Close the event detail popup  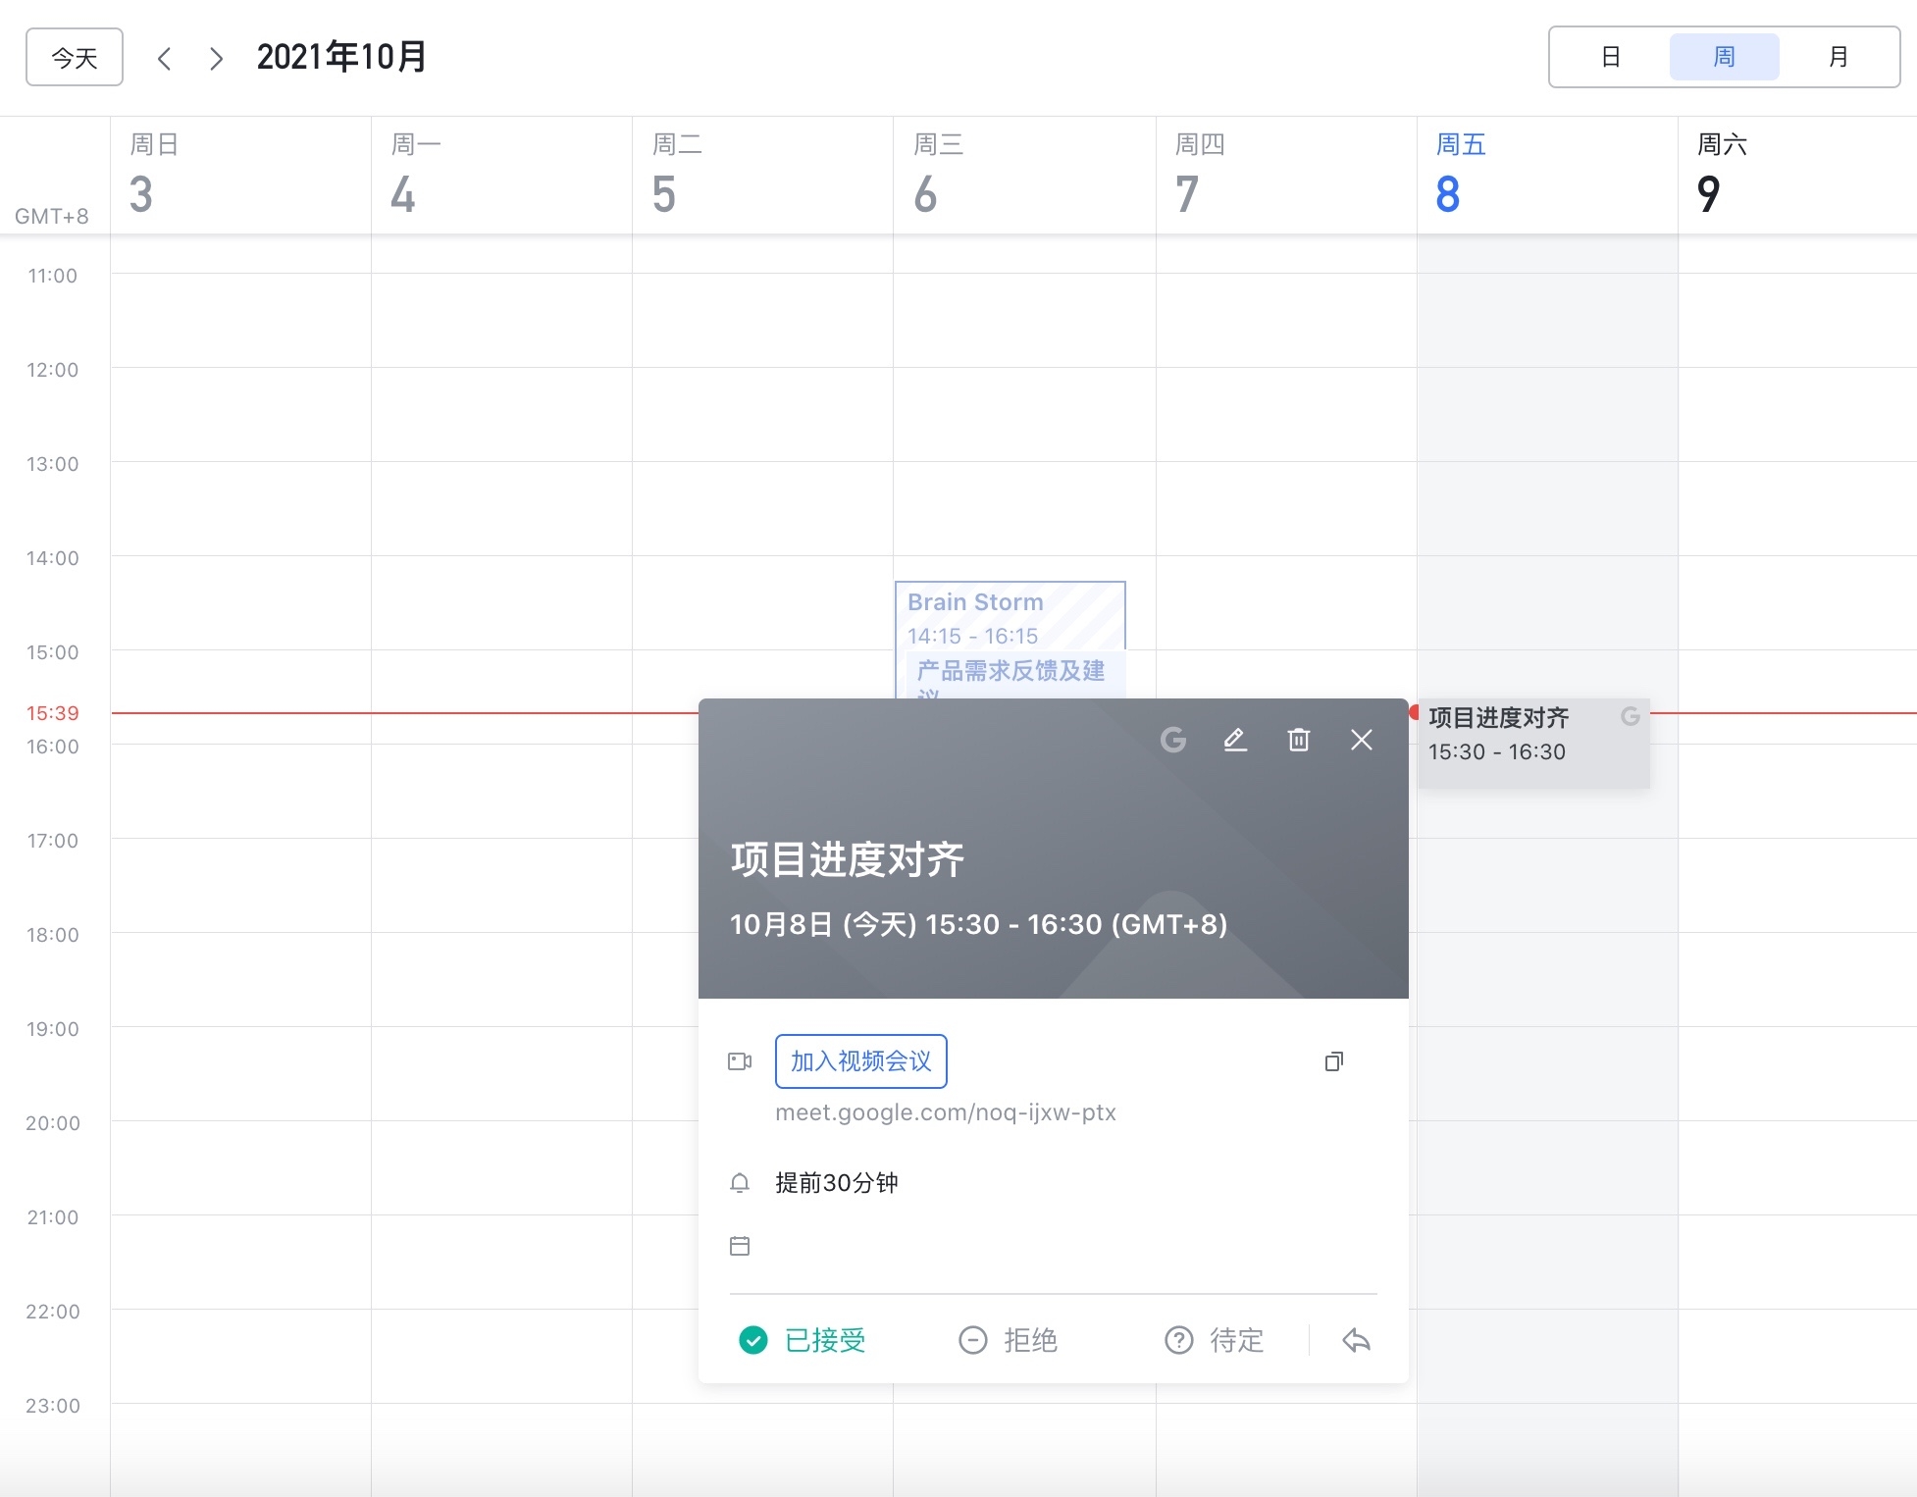1362,740
